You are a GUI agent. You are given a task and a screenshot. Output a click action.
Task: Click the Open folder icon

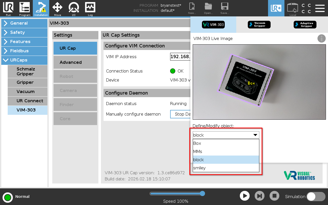click(x=208, y=8)
